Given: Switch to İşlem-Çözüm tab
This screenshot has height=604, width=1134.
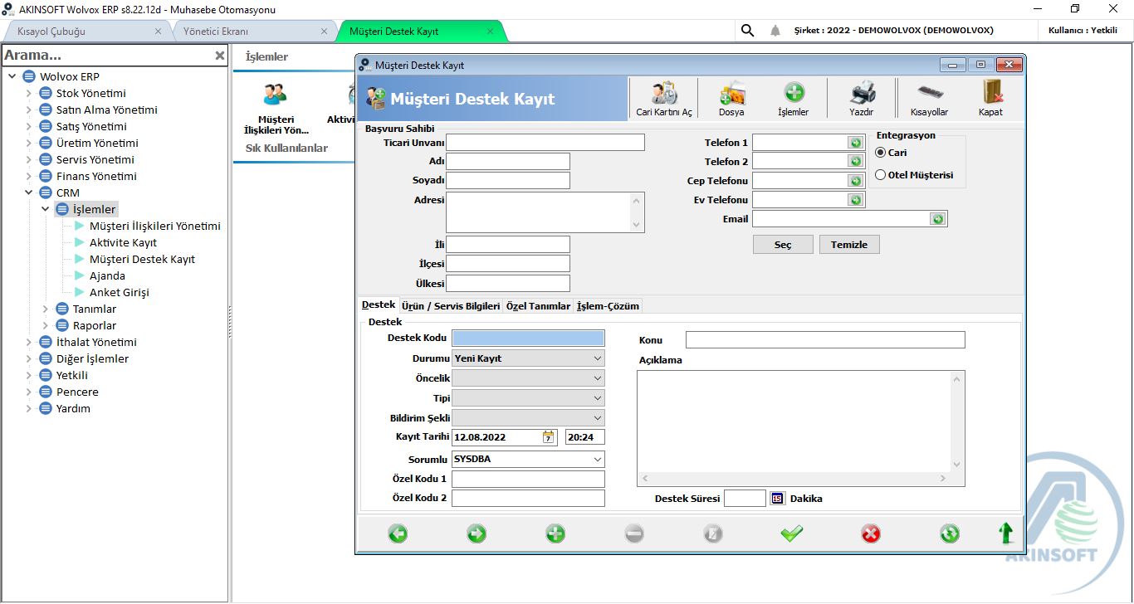Looking at the screenshot, I should (608, 306).
